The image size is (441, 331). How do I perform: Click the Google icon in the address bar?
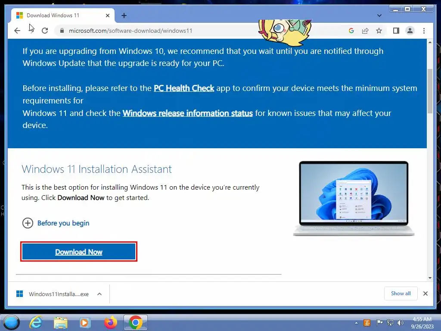pyautogui.click(x=351, y=31)
